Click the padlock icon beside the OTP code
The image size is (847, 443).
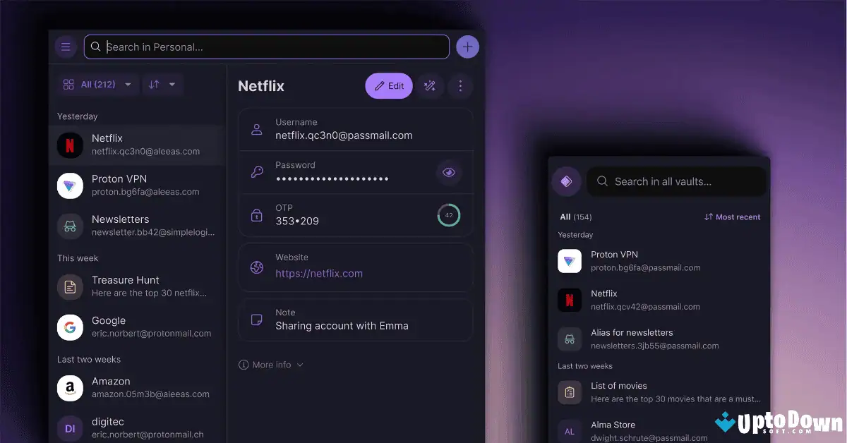coord(256,215)
